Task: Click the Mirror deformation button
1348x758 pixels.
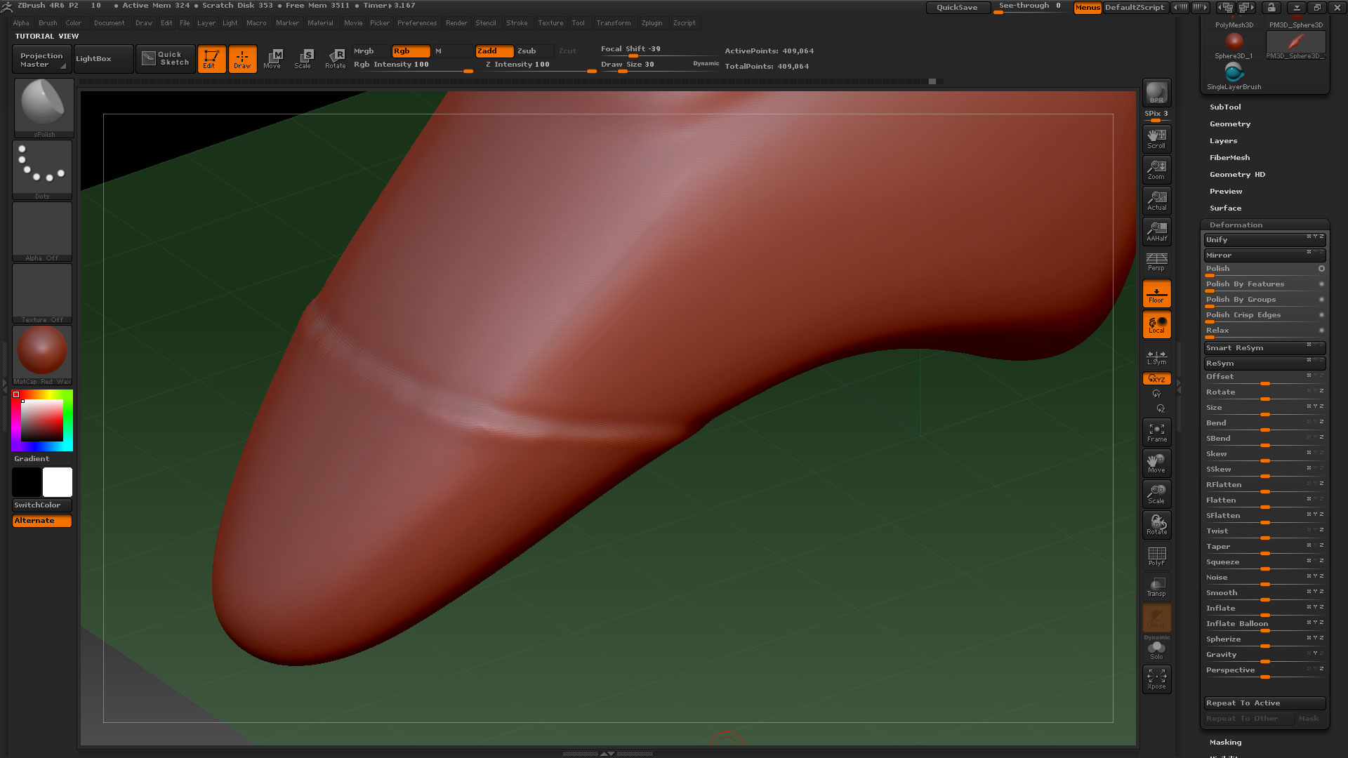Action: coord(1264,255)
